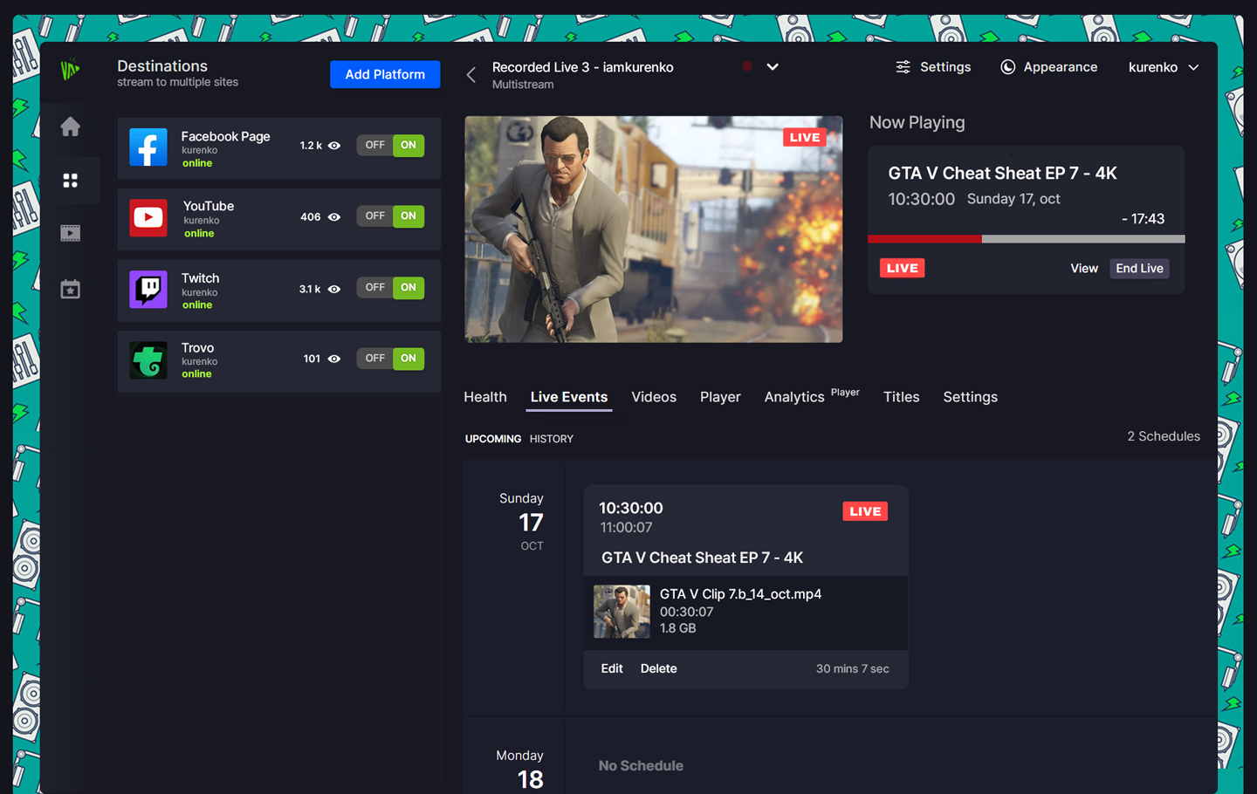Screen dimensions: 1257x794
Task: Click the Add Platform button
Action: point(385,74)
